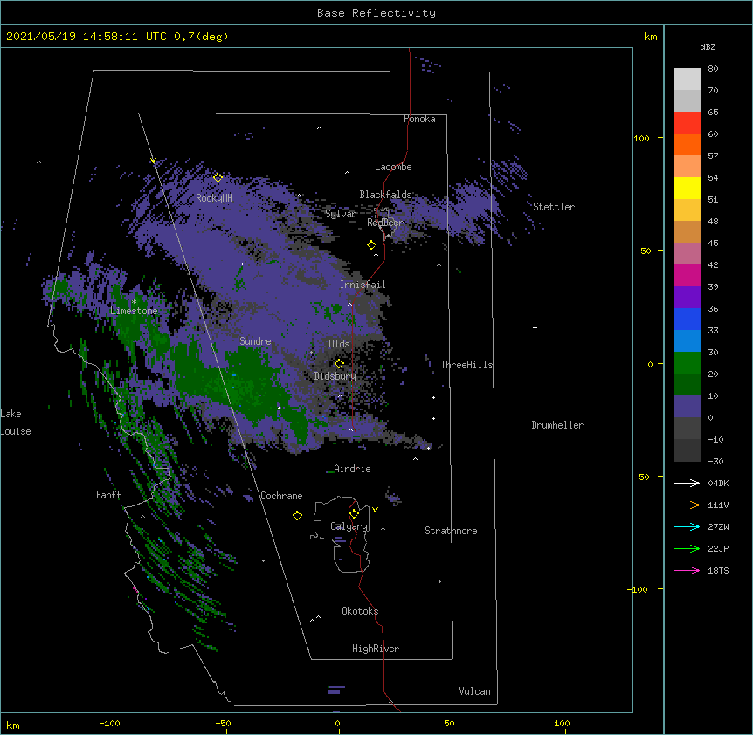Screen dimensions: 753x735
Task: Click the Calgary city label
Action: click(349, 526)
